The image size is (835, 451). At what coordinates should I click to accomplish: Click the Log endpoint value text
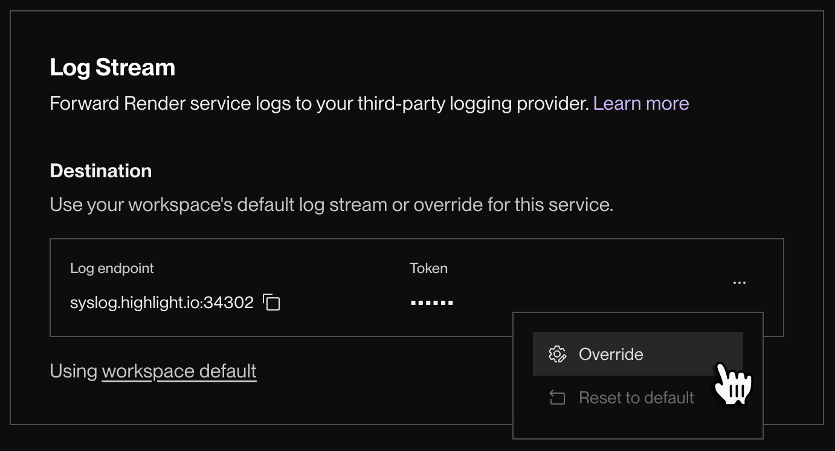tap(161, 302)
